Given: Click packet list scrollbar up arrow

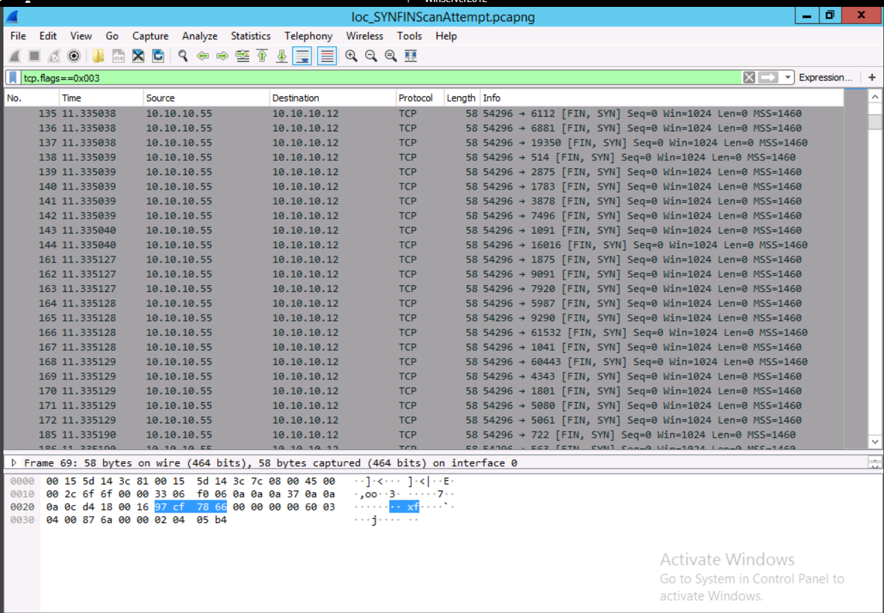Looking at the screenshot, I should (874, 98).
